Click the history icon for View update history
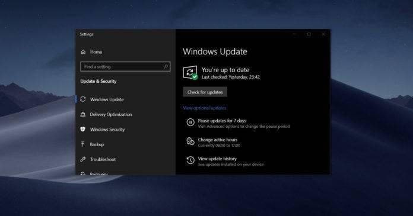Viewport: 413px width, 216px height. pos(190,160)
